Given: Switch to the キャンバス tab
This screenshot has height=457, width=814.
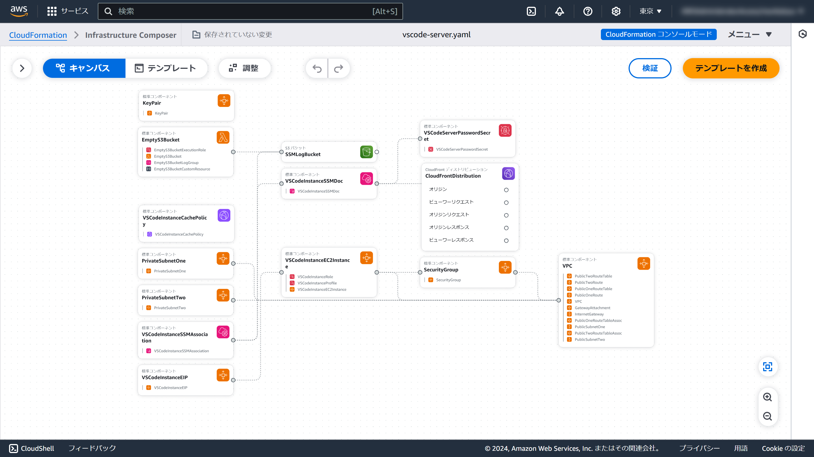Looking at the screenshot, I should (84, 68).
